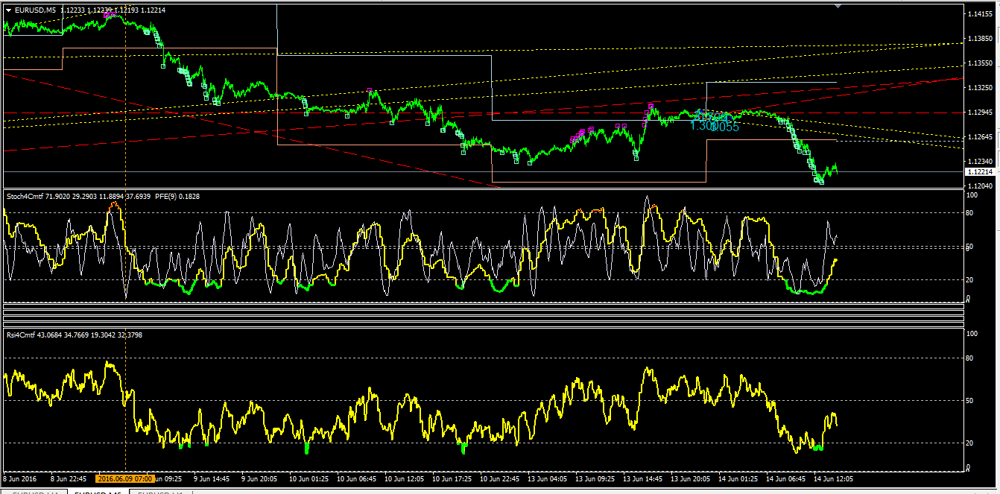Open the chart menu triangle beside EURUSD,M5
Viewport: 1000px width, 494px height.
click(x=8, y=10)
